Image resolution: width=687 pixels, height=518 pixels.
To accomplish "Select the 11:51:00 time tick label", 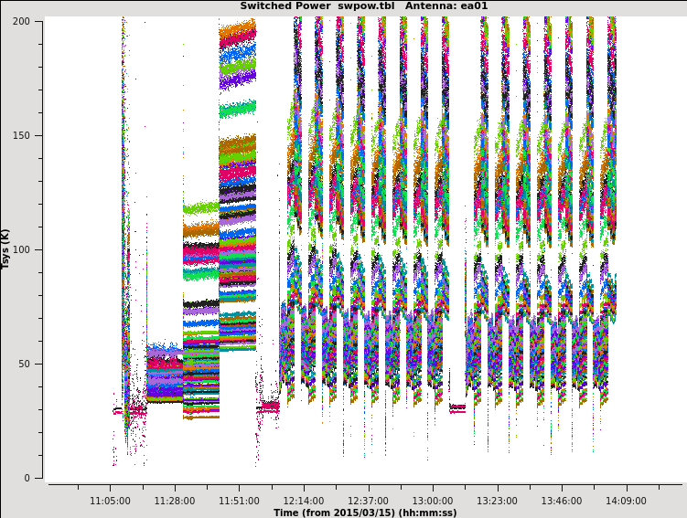I will pos(239,501).
